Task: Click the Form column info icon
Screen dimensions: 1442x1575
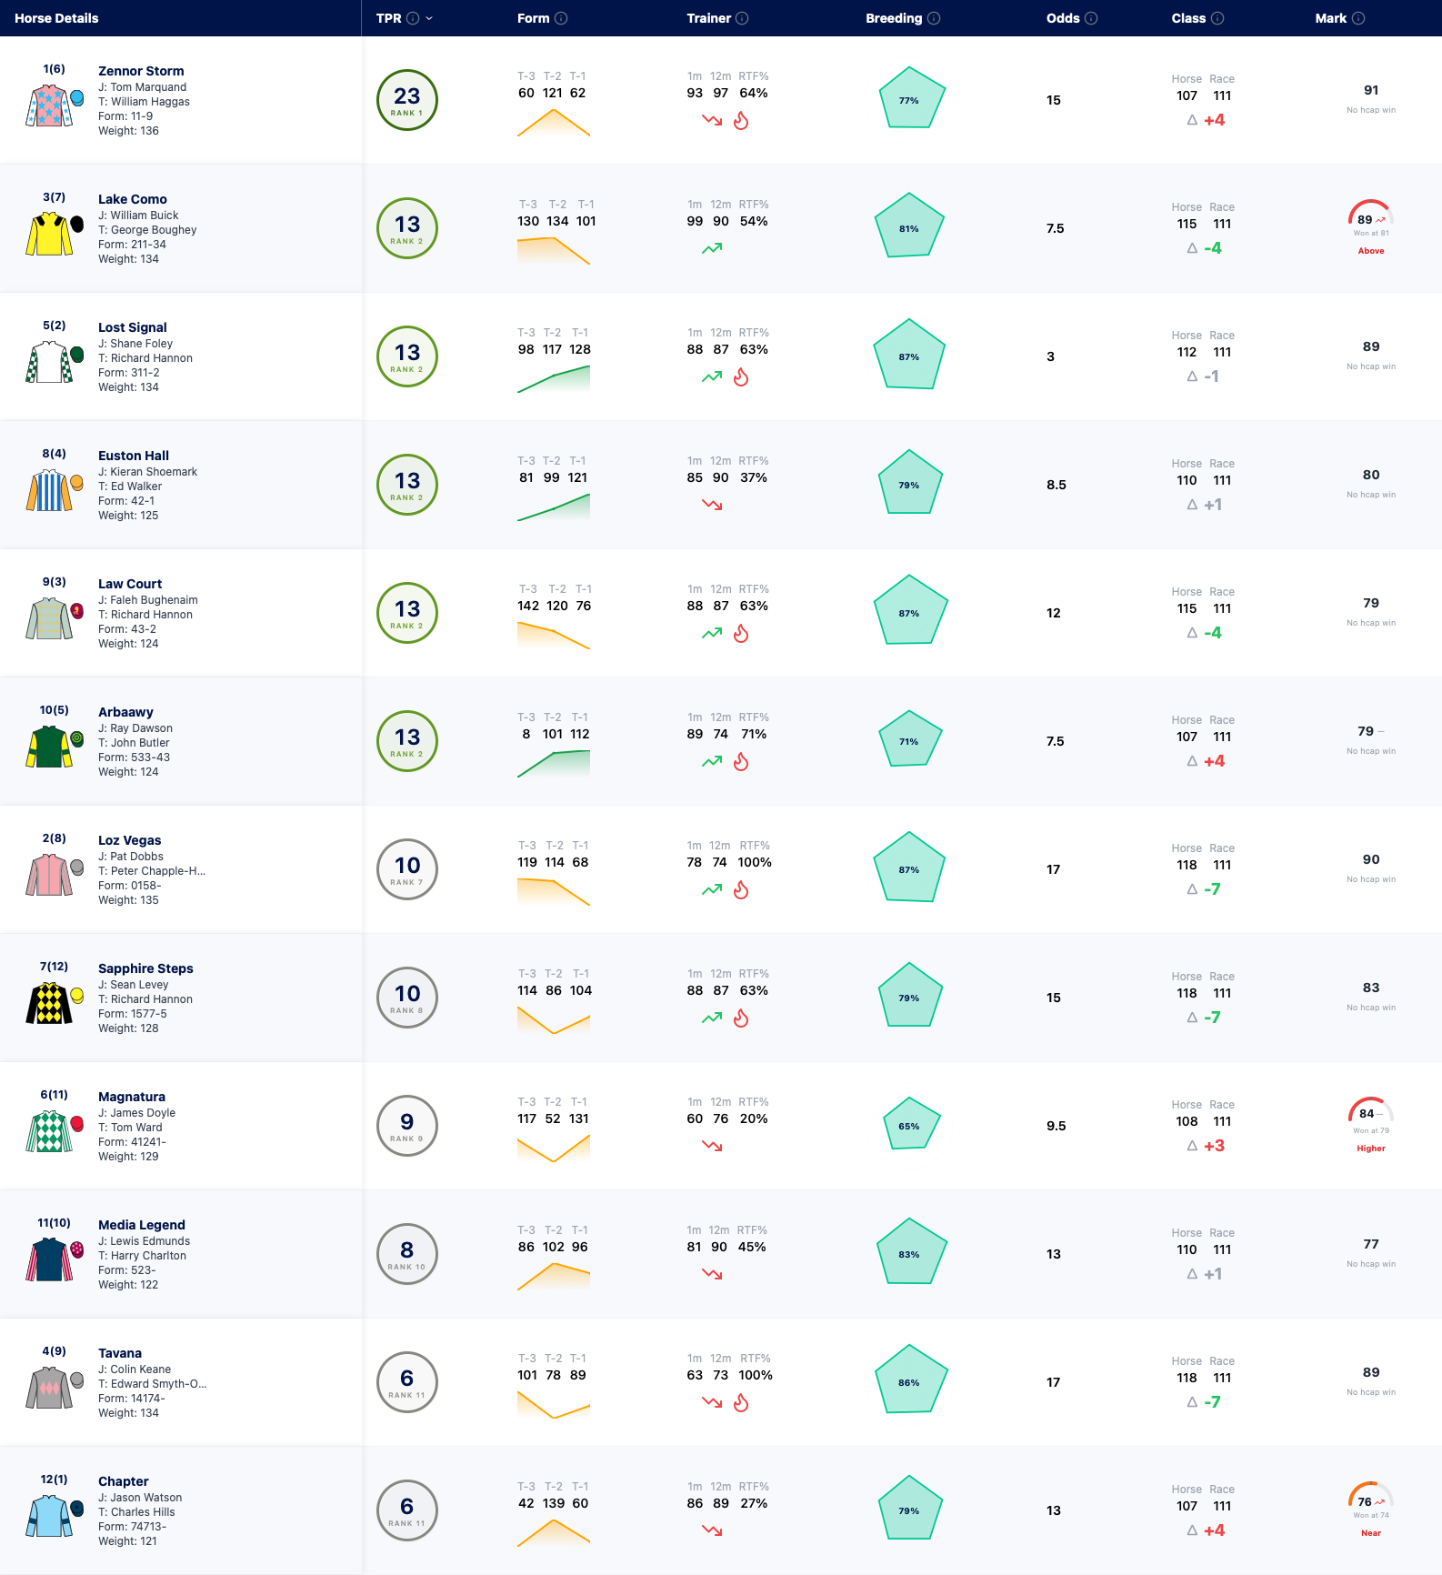Action: click(561, 18)
